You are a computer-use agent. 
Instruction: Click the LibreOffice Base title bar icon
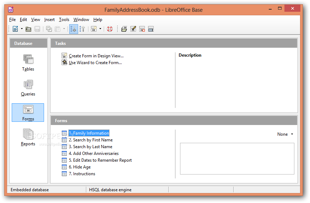click(11, 10)
